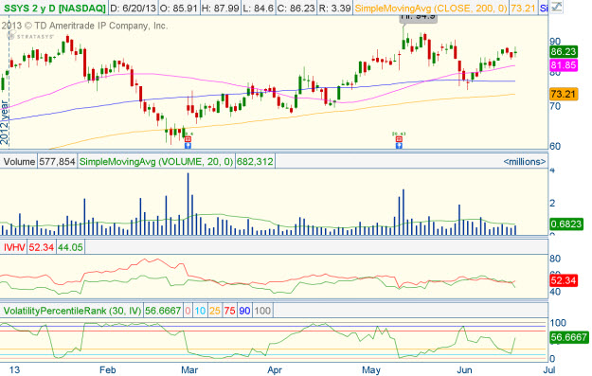Click the red earnings icon near March

pos(188,139)
